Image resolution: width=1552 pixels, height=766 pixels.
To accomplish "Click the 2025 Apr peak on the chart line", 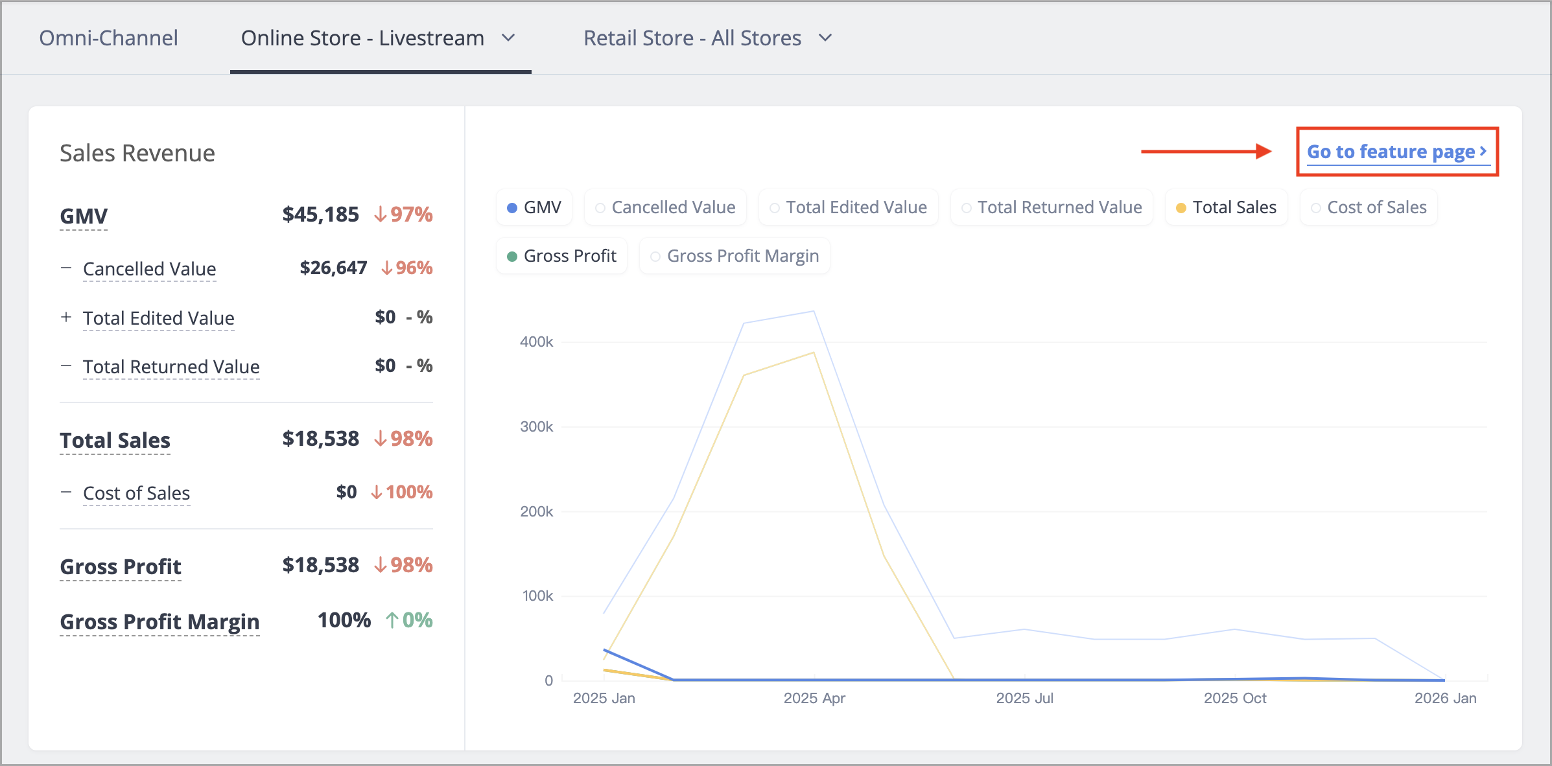I will [x=814, y=312].
